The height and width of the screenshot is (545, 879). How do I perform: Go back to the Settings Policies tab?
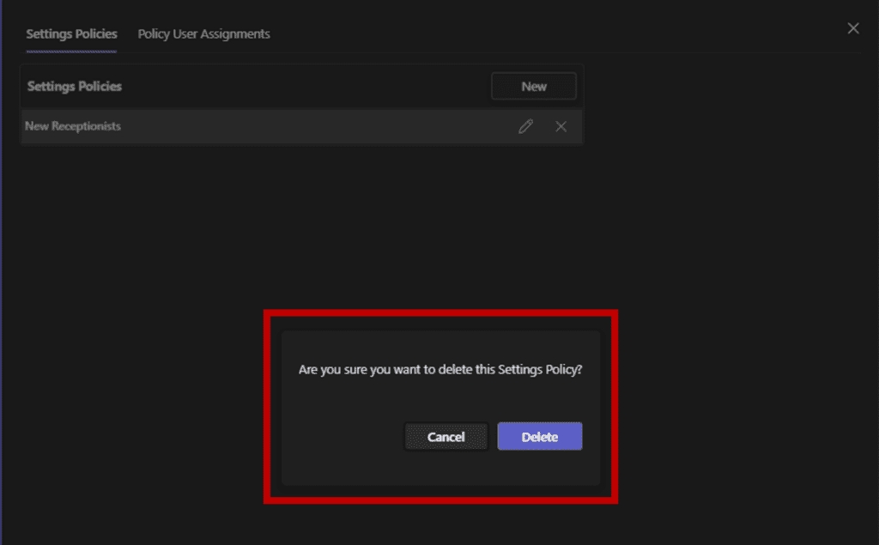click(71, 34)
